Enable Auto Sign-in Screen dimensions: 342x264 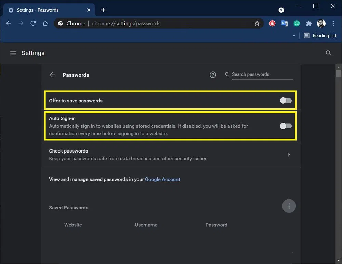tap(286, 126)
